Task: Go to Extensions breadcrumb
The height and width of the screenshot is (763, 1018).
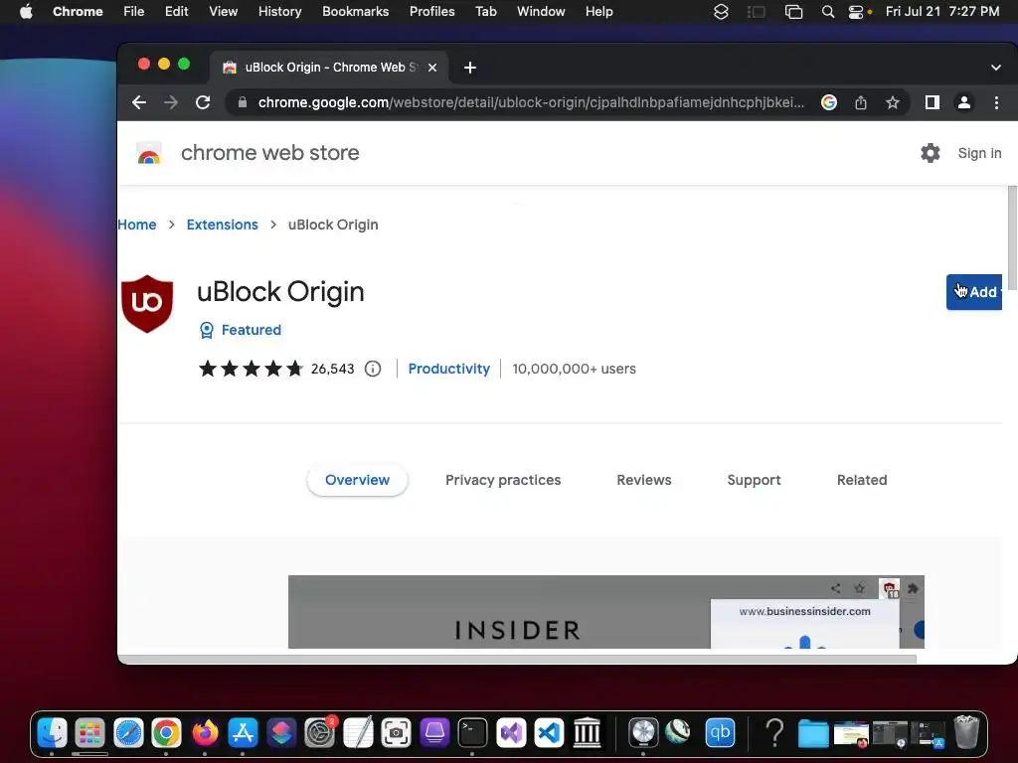Action: coord(222,225)
